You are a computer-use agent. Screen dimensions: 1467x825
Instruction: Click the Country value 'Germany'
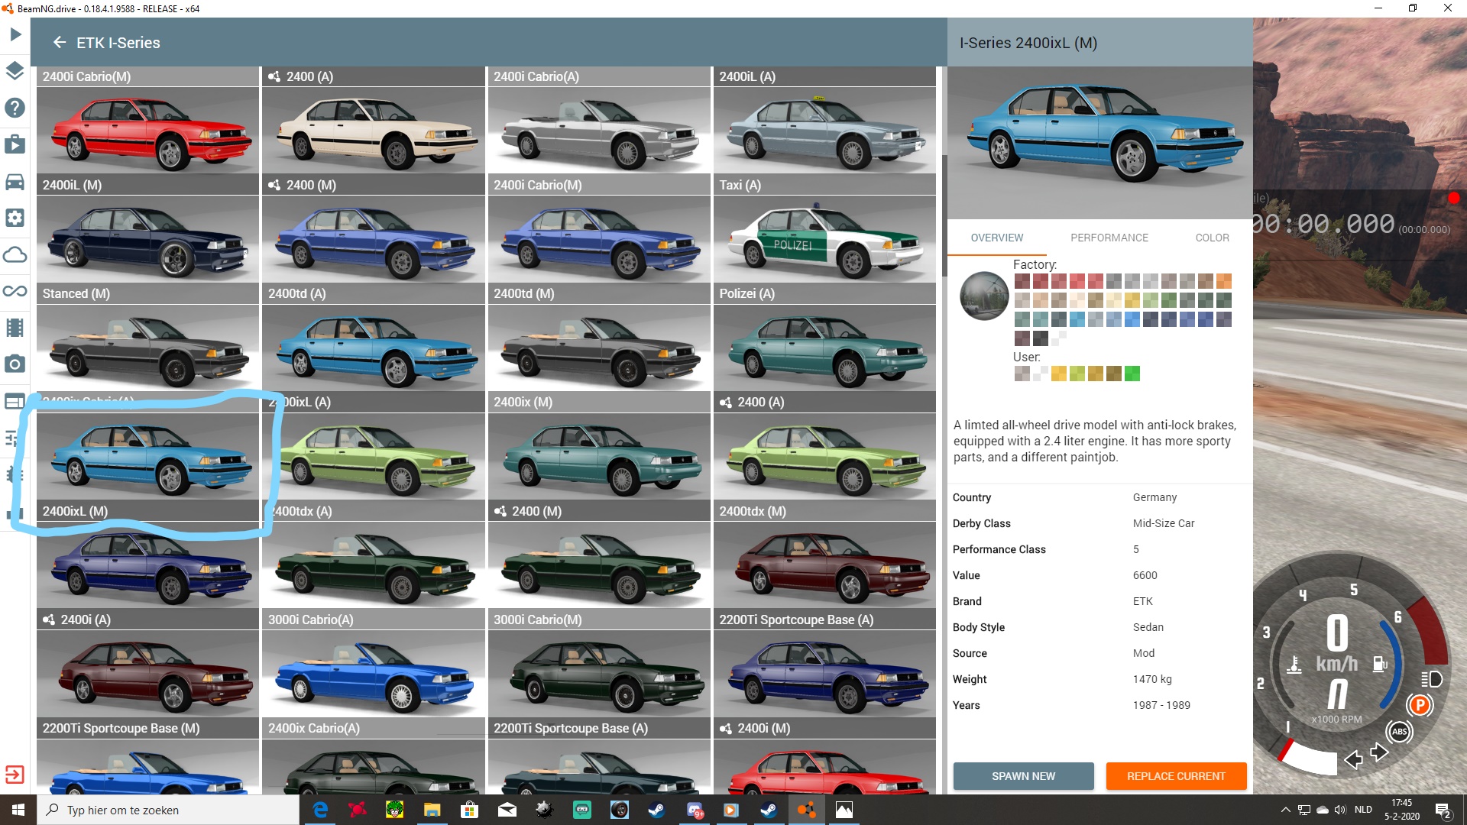(x=1154, y=497)
